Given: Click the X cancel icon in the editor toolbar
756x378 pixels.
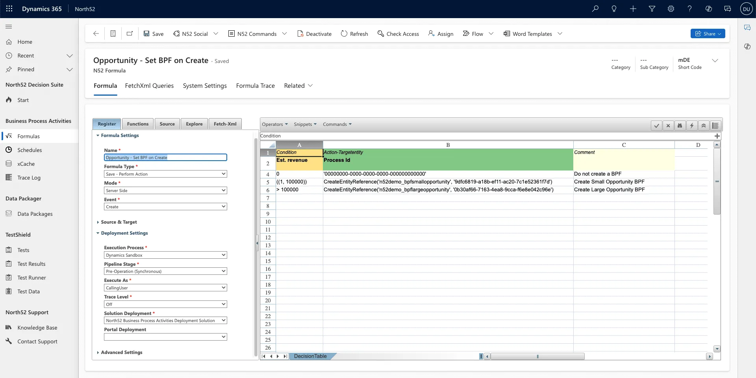Looking at the screenshot, I should click(x=668, y=126).
